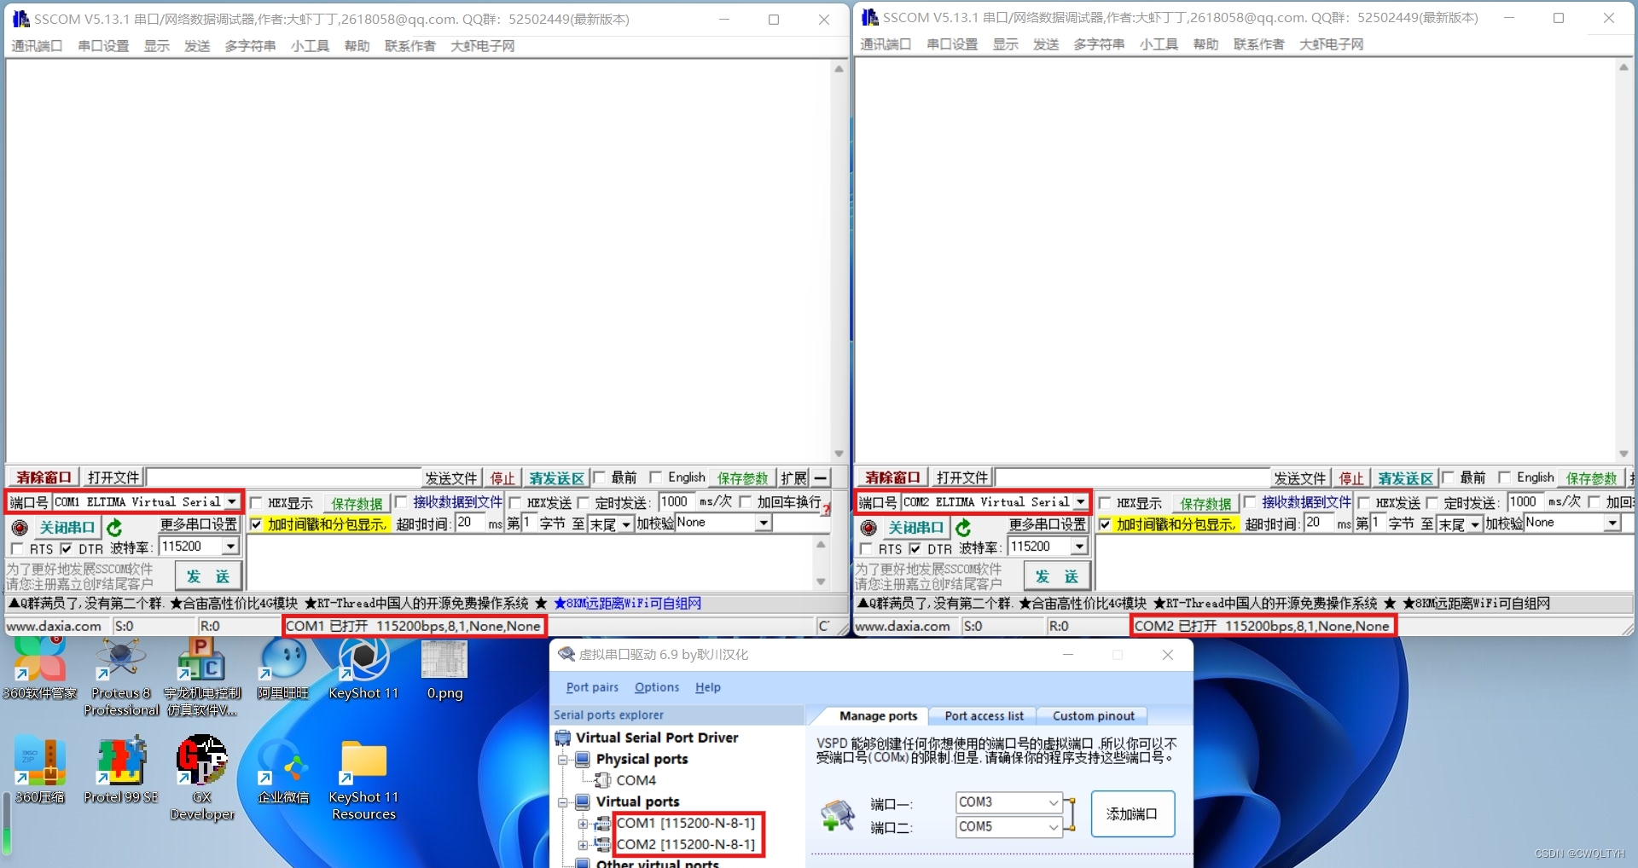Click green refresh port icon in left SSCOM
Viewport: 1638px width, 868px height.
point(114,528)
